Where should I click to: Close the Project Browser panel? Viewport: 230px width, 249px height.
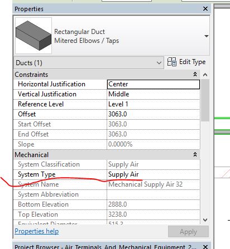(205, 247)
